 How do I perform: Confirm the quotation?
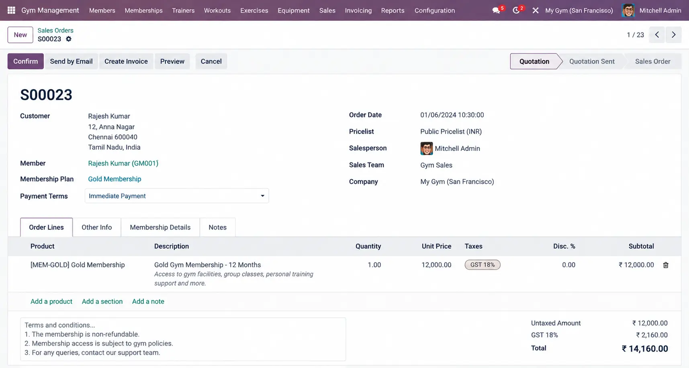click(25, 61)
